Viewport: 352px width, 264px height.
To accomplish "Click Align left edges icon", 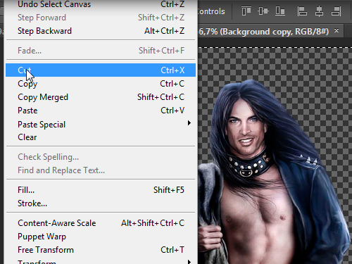I will coord(302,11).
